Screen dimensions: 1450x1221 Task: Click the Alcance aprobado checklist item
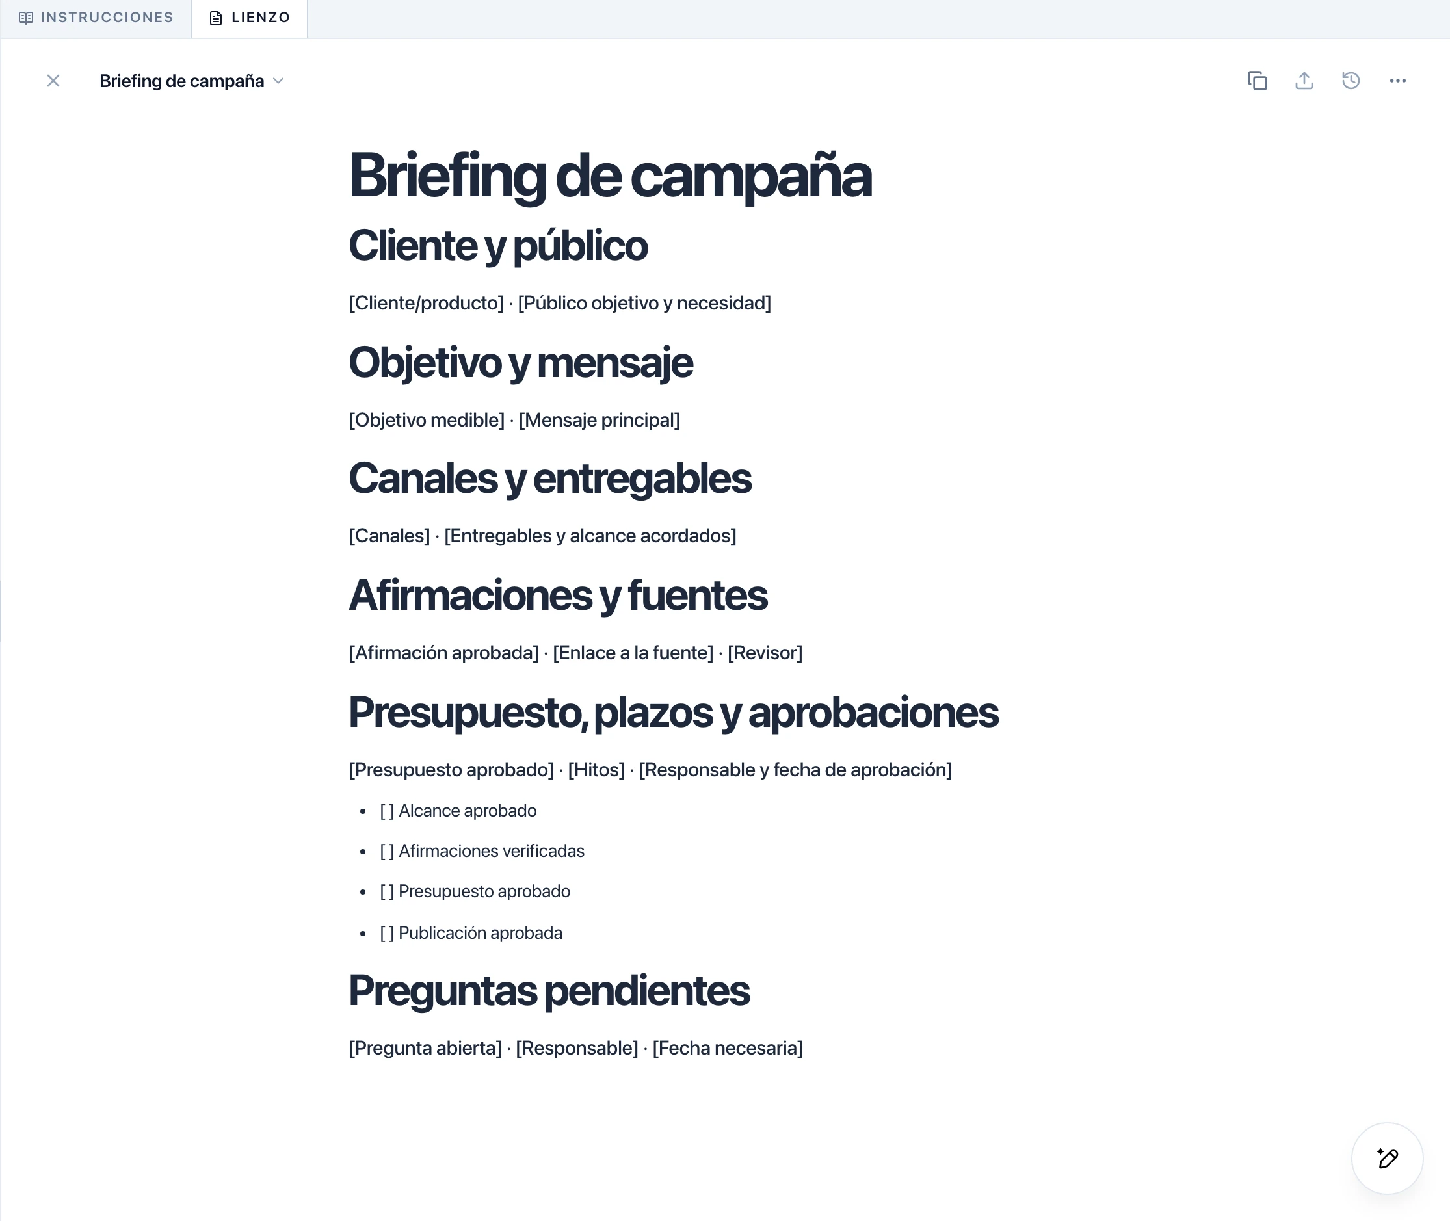pos(458,811)
